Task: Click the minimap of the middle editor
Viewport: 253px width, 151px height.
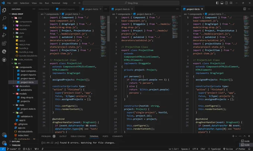Action: [175, 27]
